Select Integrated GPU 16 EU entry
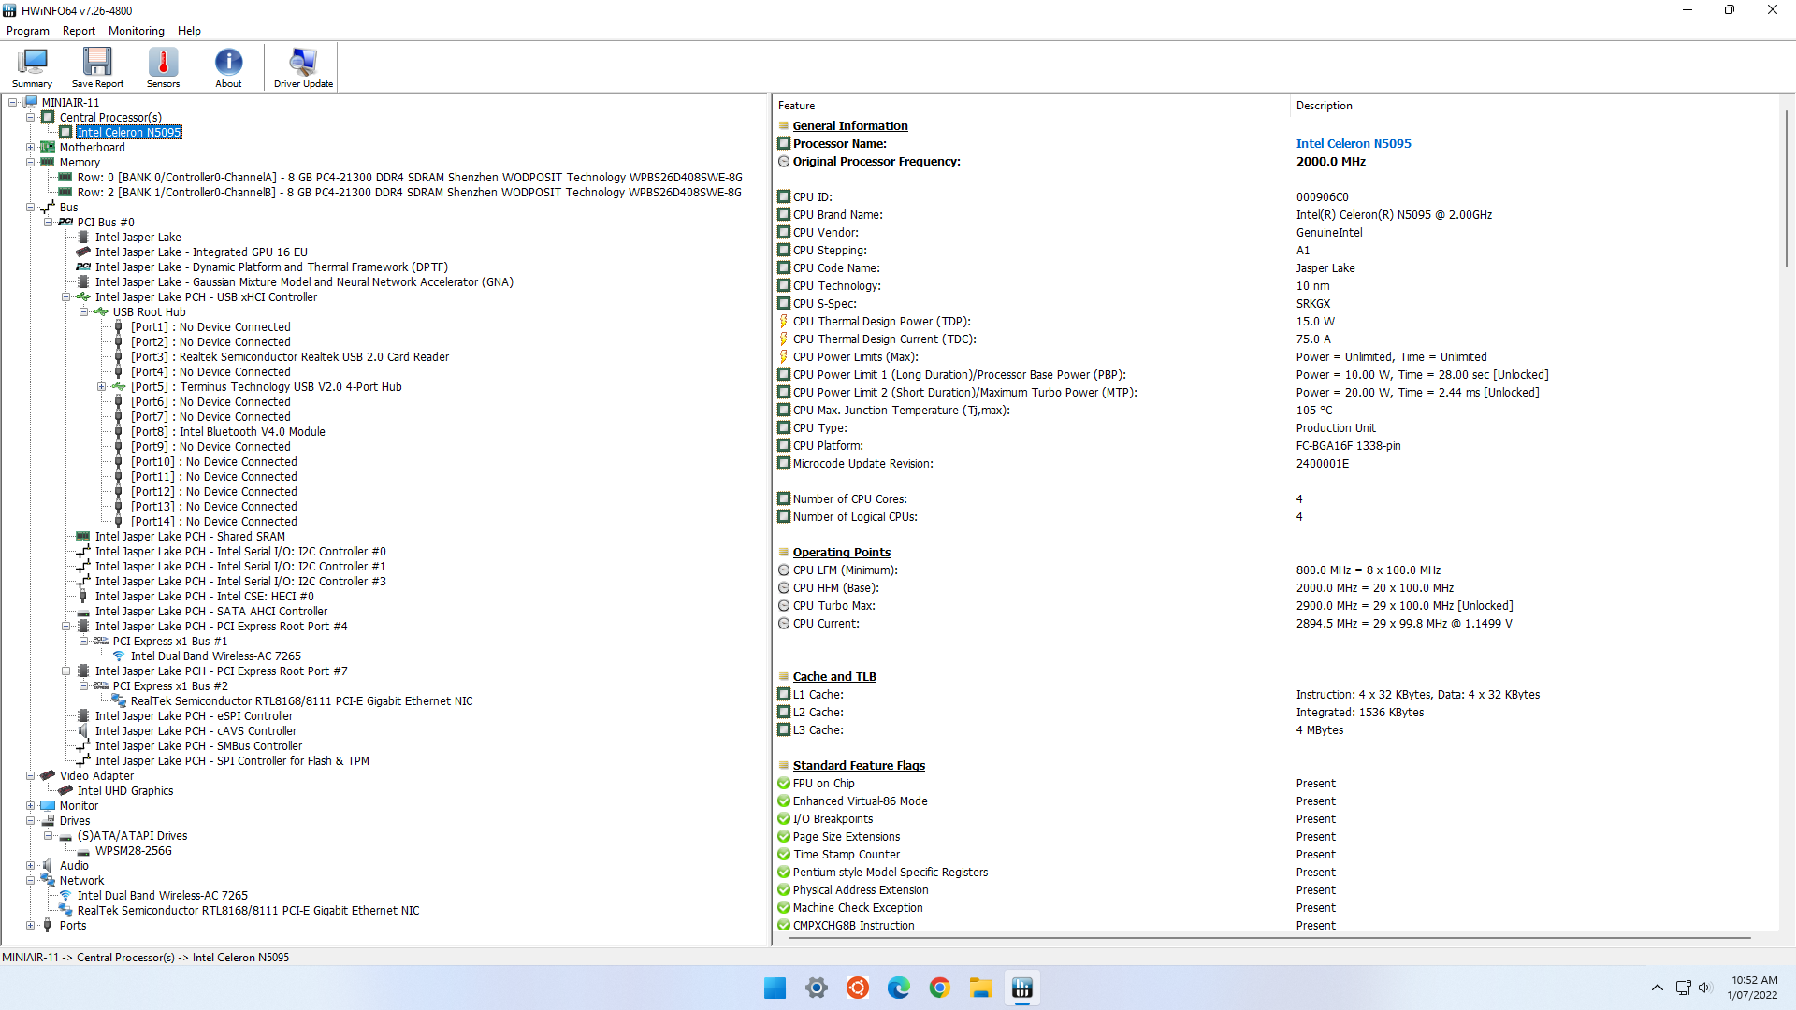The image size is (1796, 1010). click(x=201, y=252)
